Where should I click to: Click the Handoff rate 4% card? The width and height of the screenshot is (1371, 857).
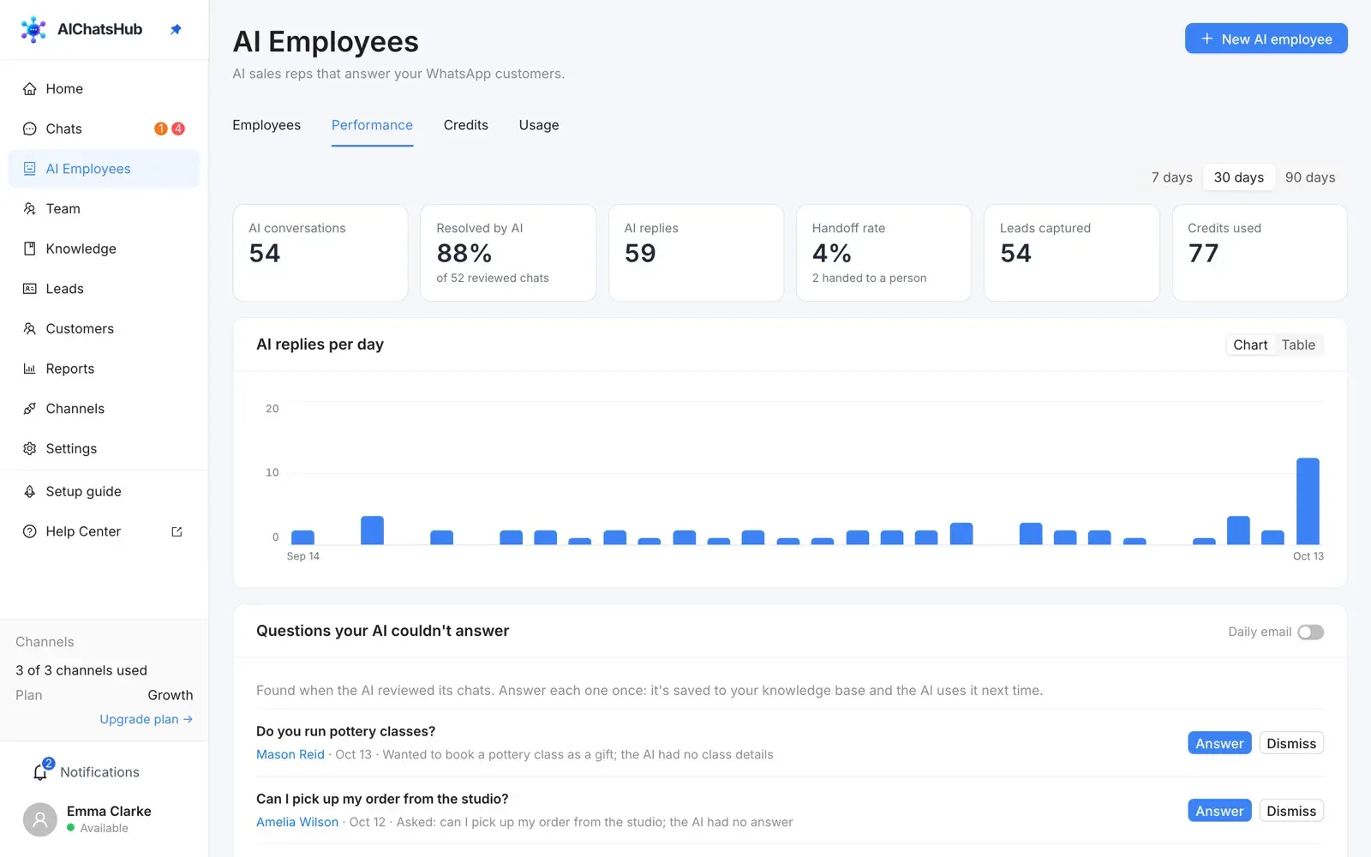pos(883,253)
